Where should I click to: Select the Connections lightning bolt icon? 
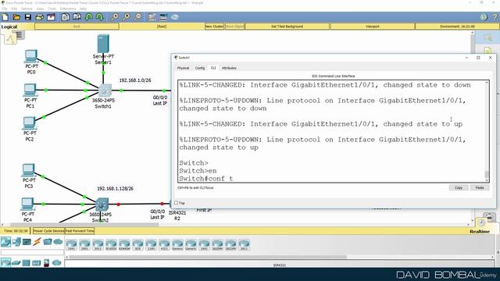click(x=37, y=242)
